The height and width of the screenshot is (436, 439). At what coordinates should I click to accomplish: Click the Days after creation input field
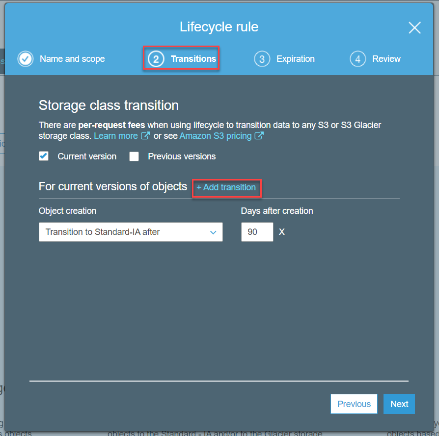(257, 232)
